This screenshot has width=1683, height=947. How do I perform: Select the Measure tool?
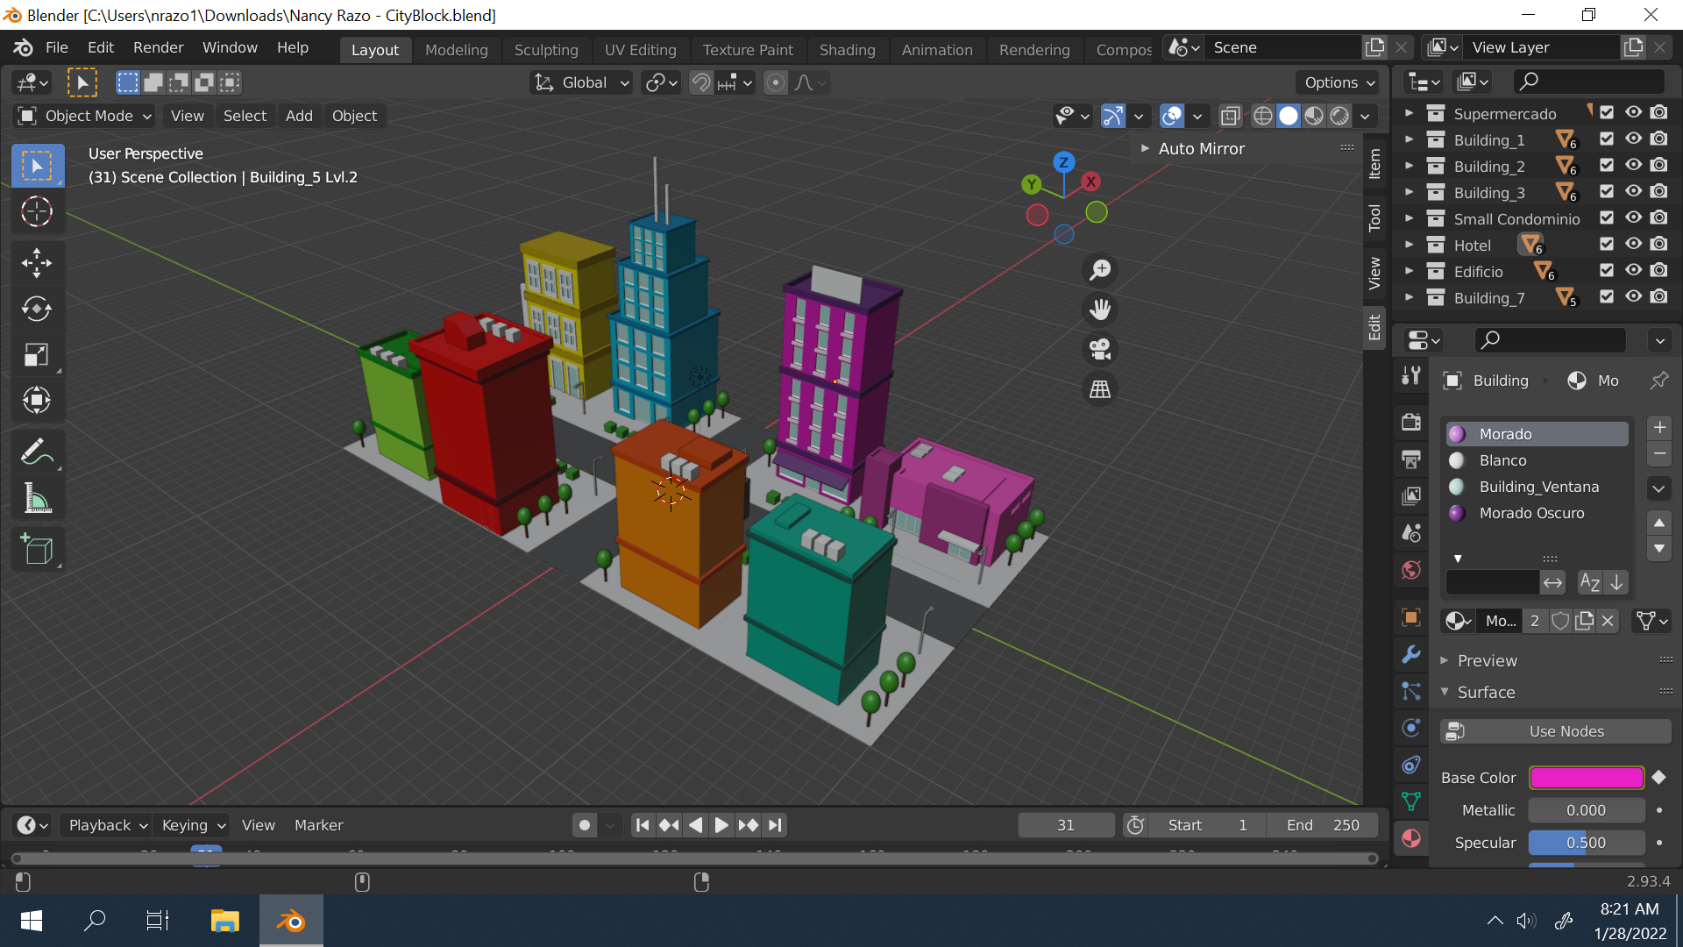pyautogui.click(x=37, y=499)
